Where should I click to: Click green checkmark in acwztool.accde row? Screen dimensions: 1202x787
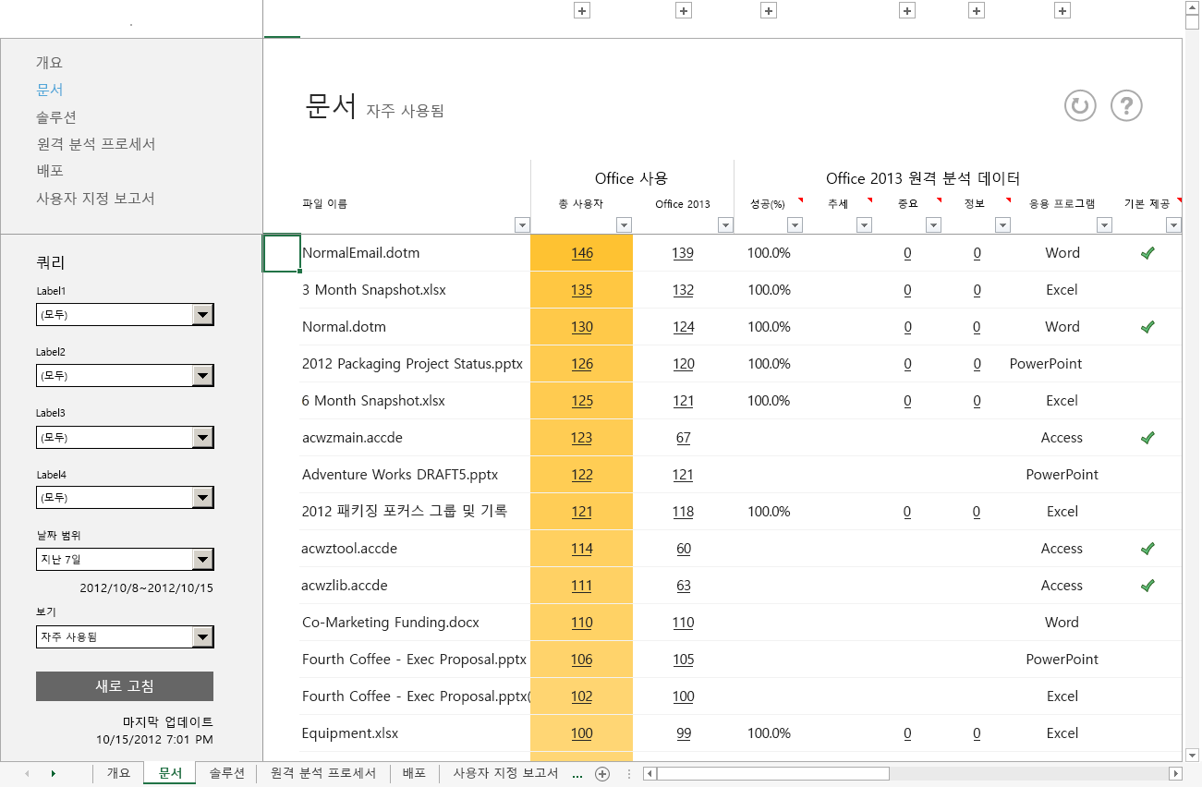point(1147,549)
